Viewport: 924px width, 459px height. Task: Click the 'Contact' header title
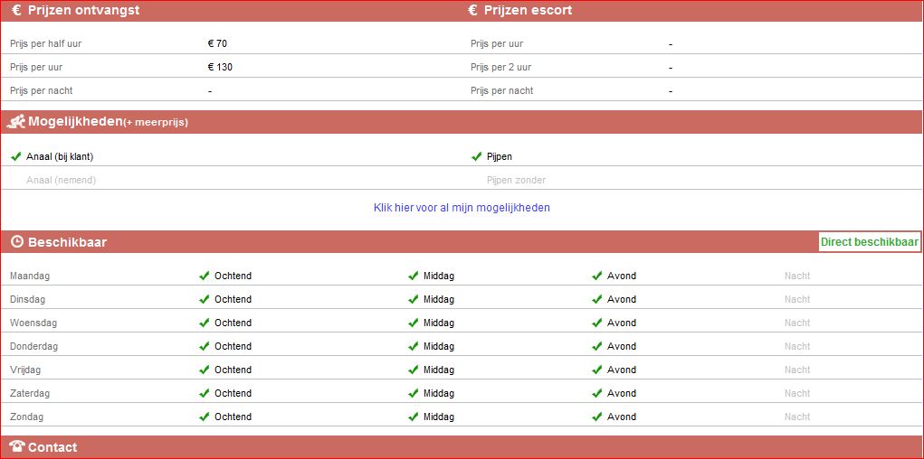point(52,447)
